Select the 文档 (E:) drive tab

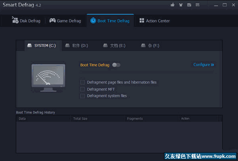click(114, 45)
